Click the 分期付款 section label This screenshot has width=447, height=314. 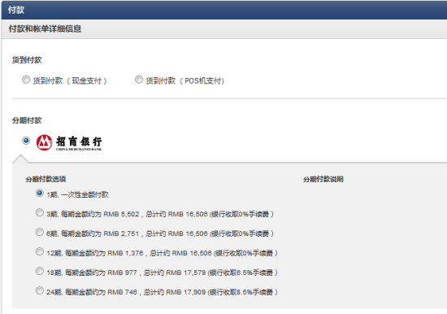(x=27, y=120)
